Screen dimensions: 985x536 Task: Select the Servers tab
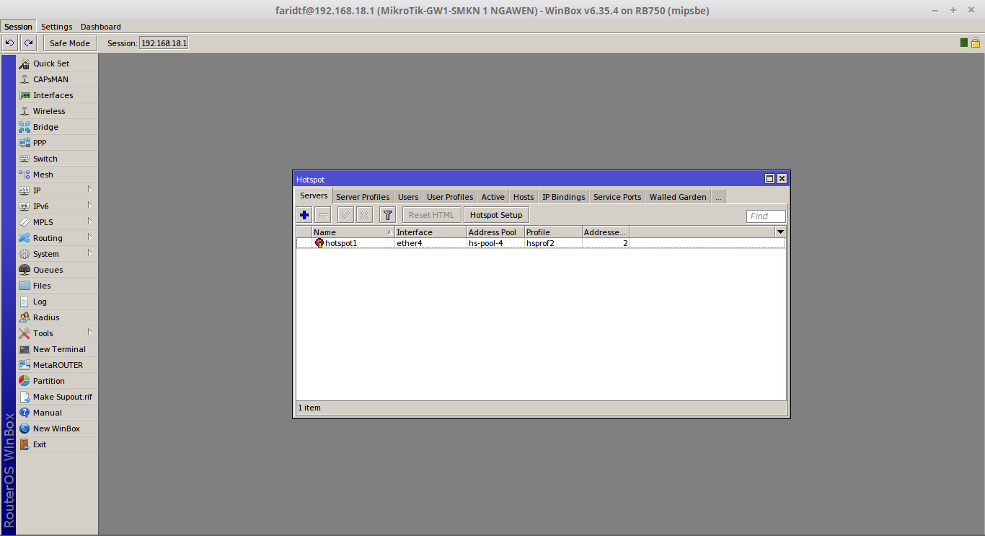[x=314, y=196]
